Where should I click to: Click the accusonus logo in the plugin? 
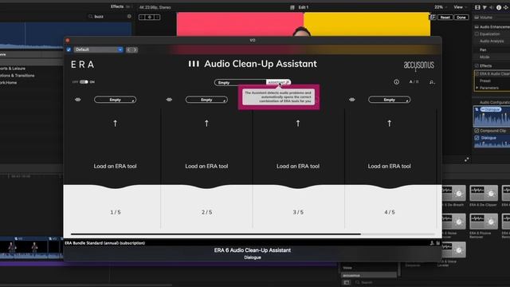pyautogui.click(x=418, y=65)
